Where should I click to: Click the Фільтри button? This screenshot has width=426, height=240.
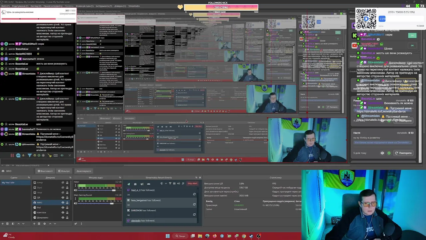(64, 171)
